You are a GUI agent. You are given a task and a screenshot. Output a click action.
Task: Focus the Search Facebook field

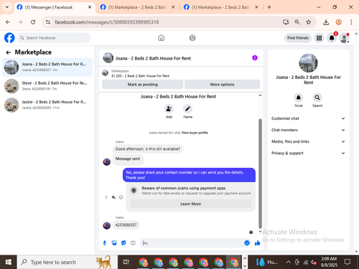[54, 38]
